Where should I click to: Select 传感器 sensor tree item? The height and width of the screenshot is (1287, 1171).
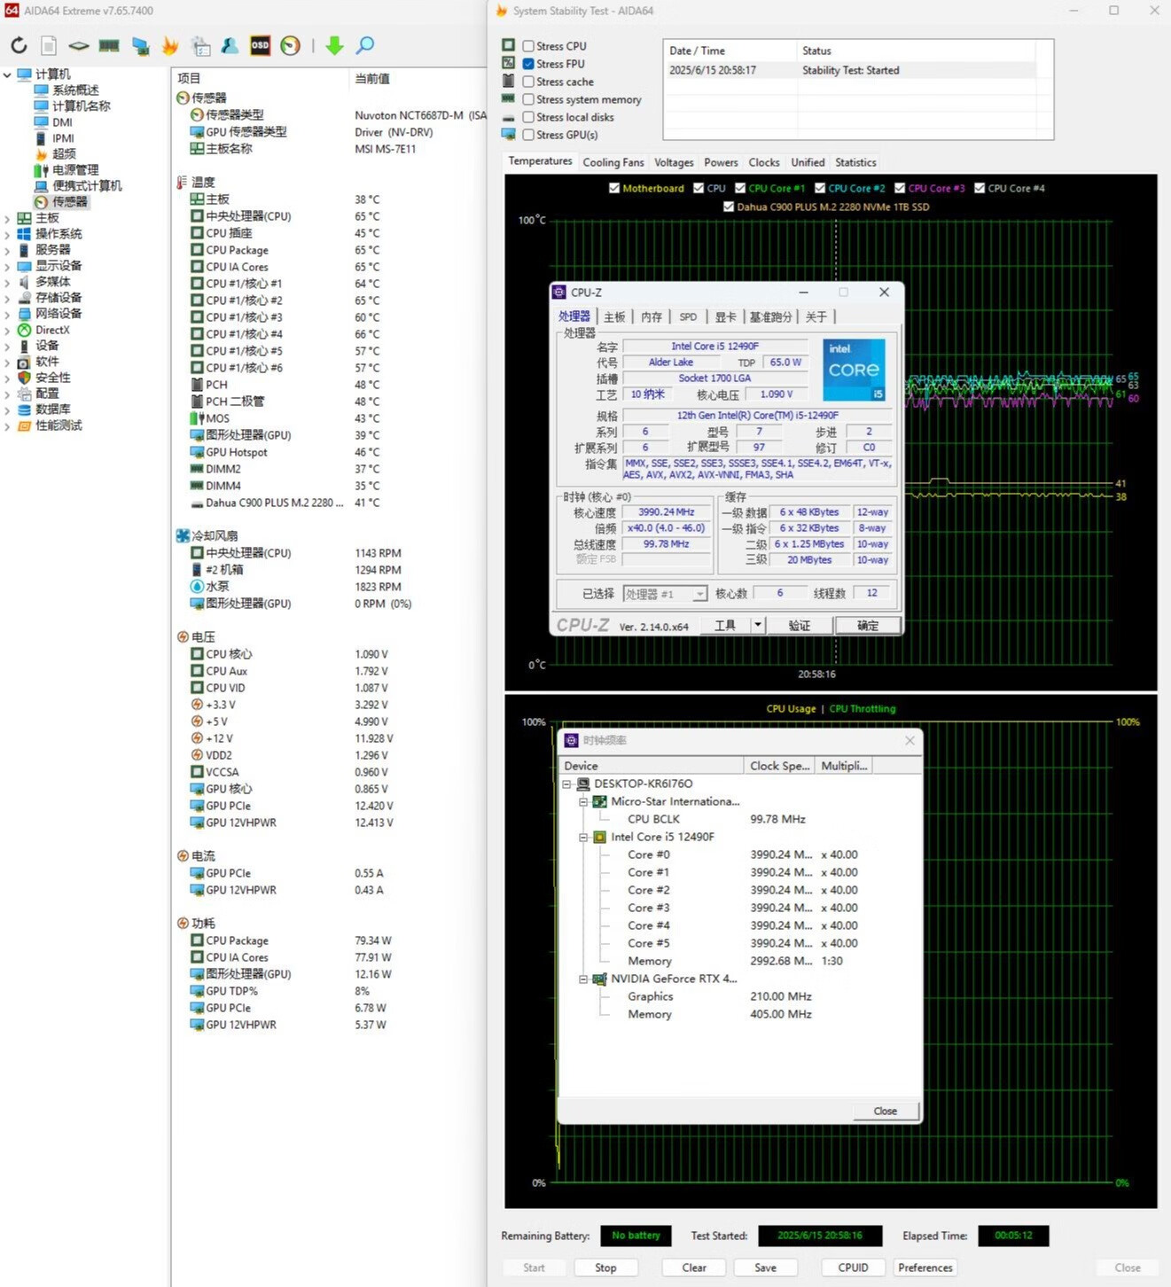pos(70,202)
